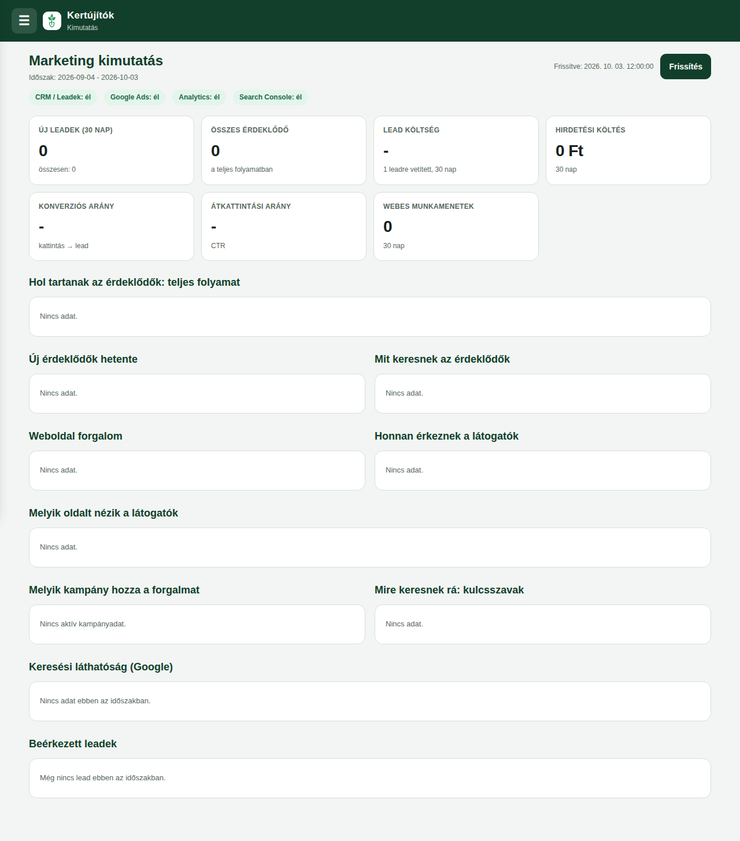Image resolution: width=740 pixels, height=841 pixels.
Task: Select the Kertújítók brand title
Action: coord(90,16)
